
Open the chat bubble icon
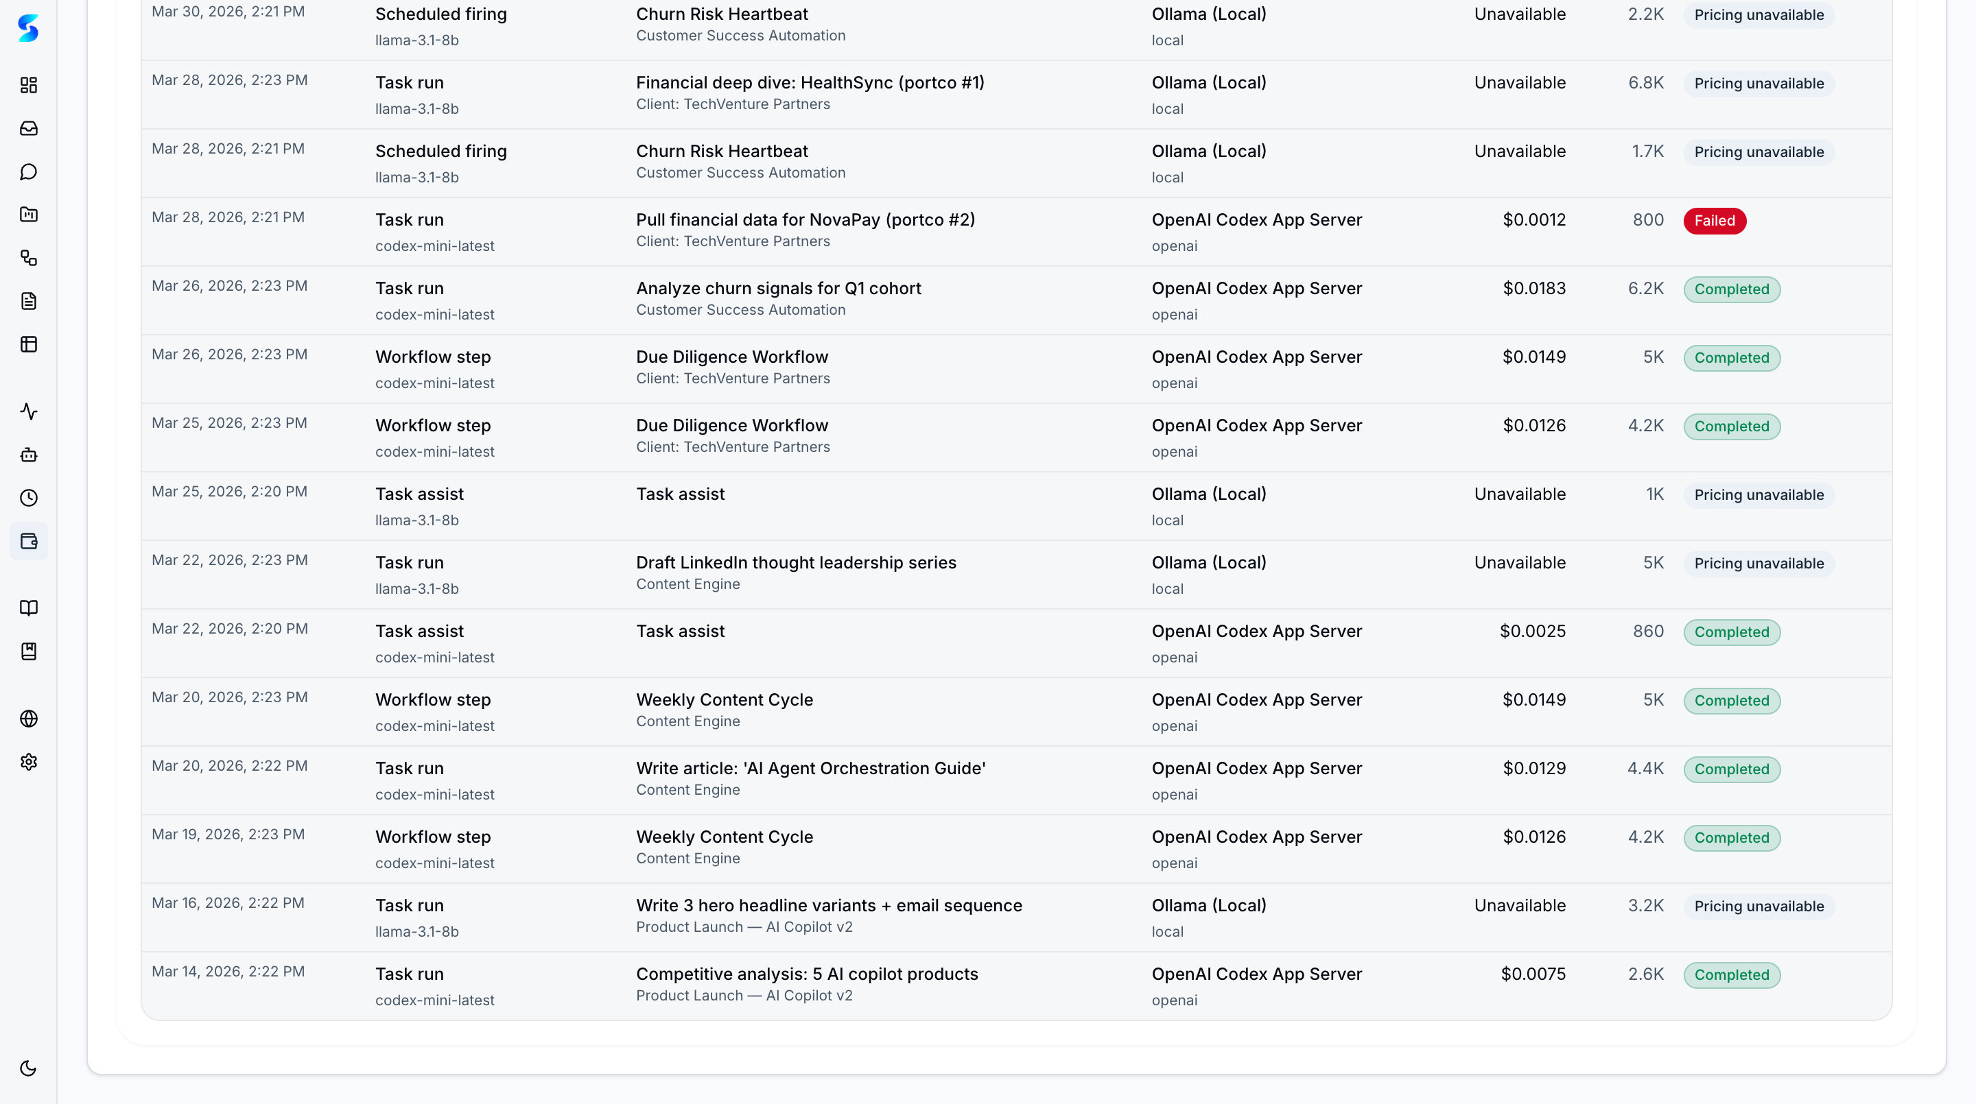point(28,171)
